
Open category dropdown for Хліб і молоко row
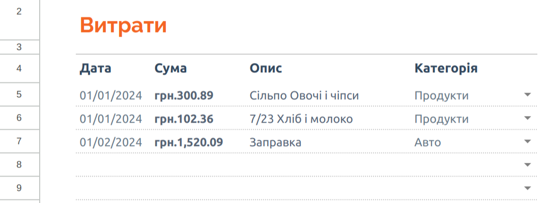click(527, 118)
